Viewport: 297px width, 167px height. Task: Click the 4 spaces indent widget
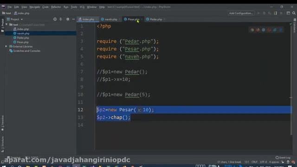(x=274, y=162)
